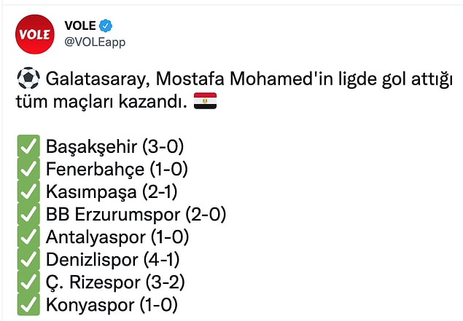Click the green check beside Ç. Rizespor

click(x=28, y=282)
